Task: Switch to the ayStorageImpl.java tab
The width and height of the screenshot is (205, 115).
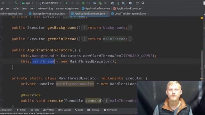Action: pos(11,13)
